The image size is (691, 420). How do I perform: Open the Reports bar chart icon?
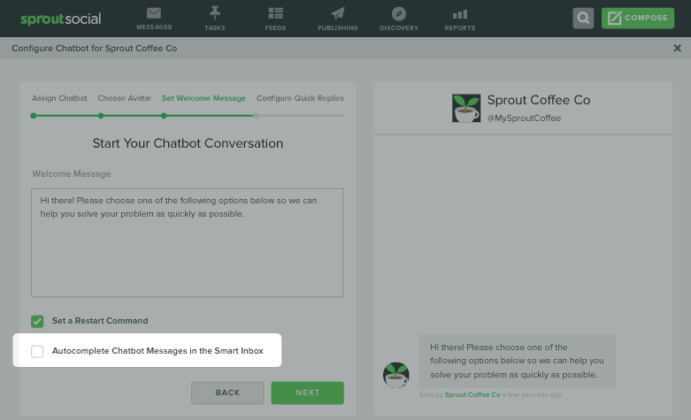460,14
